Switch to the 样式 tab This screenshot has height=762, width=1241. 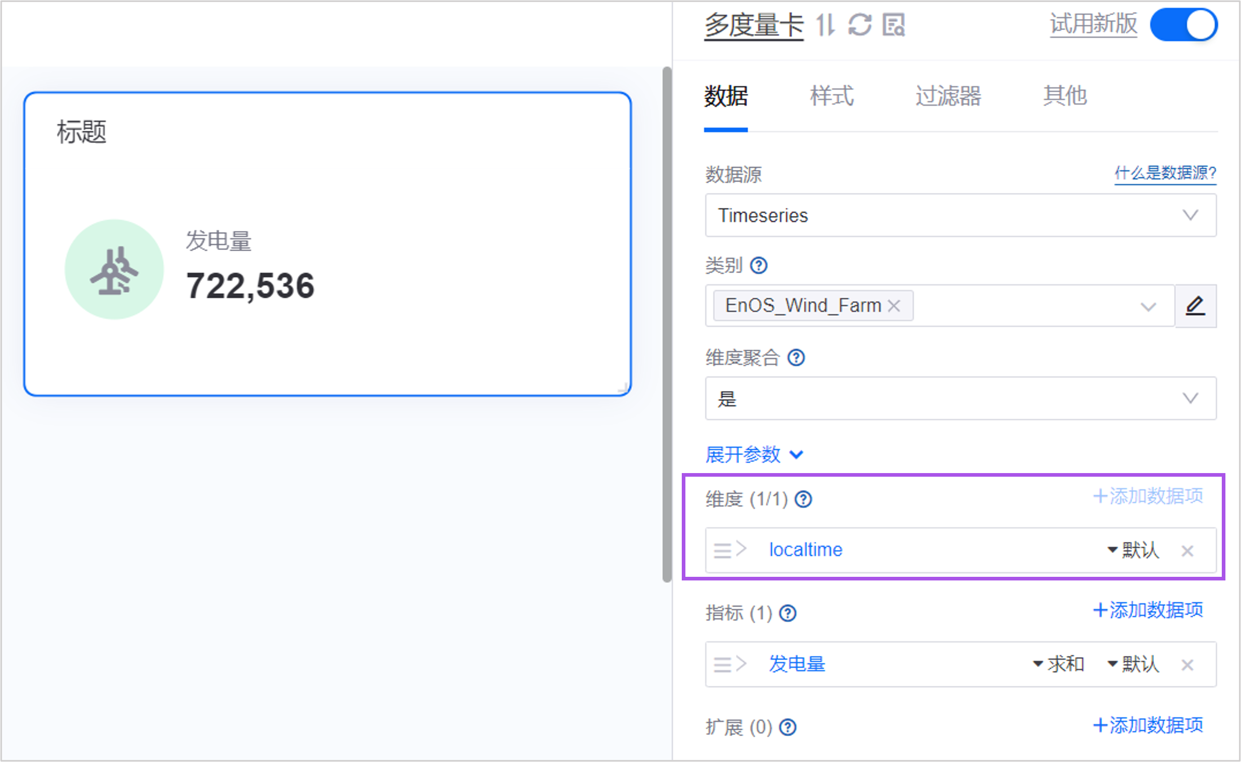click(832, 96)
